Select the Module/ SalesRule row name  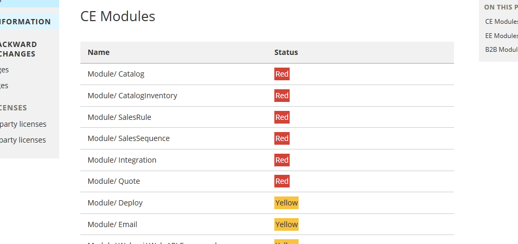[x=119, y=117]
